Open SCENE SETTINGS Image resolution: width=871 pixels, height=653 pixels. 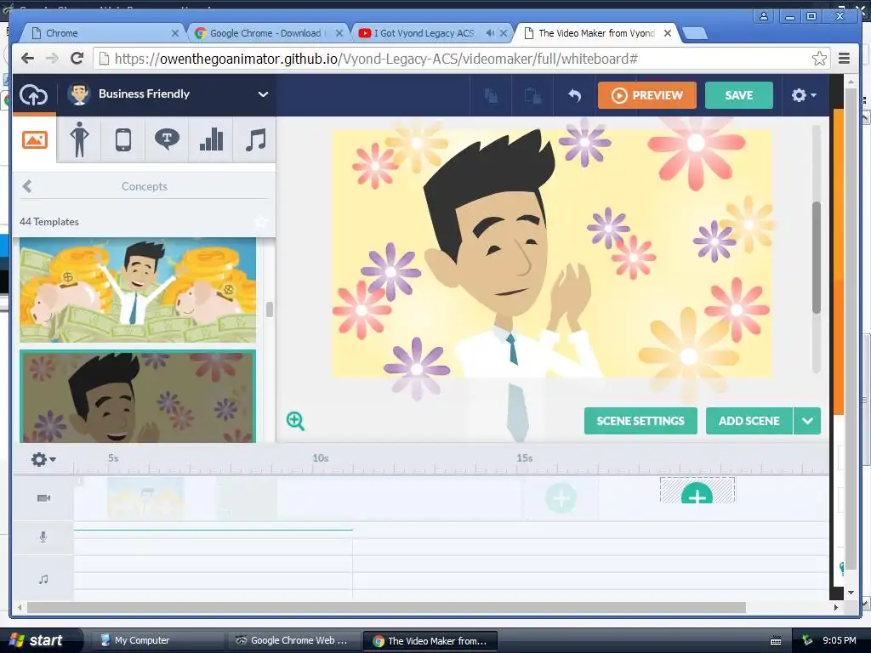pos(640,421)
